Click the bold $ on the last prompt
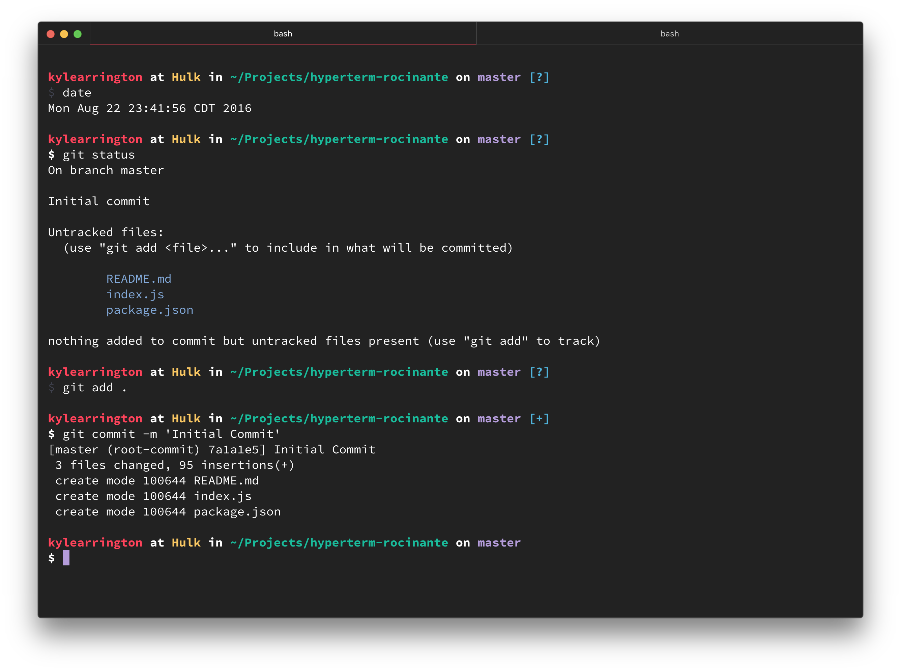The image size is (901, 672). 51,558
